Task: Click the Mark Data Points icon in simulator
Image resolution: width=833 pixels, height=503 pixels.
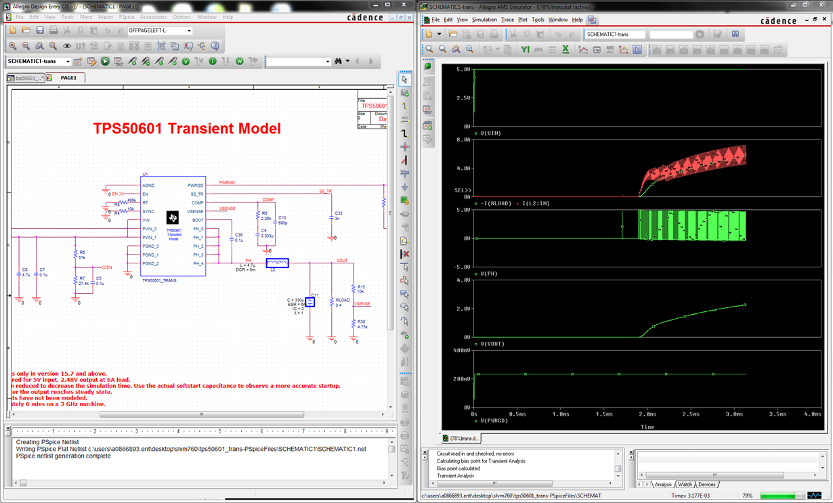Action: [624, 49]
